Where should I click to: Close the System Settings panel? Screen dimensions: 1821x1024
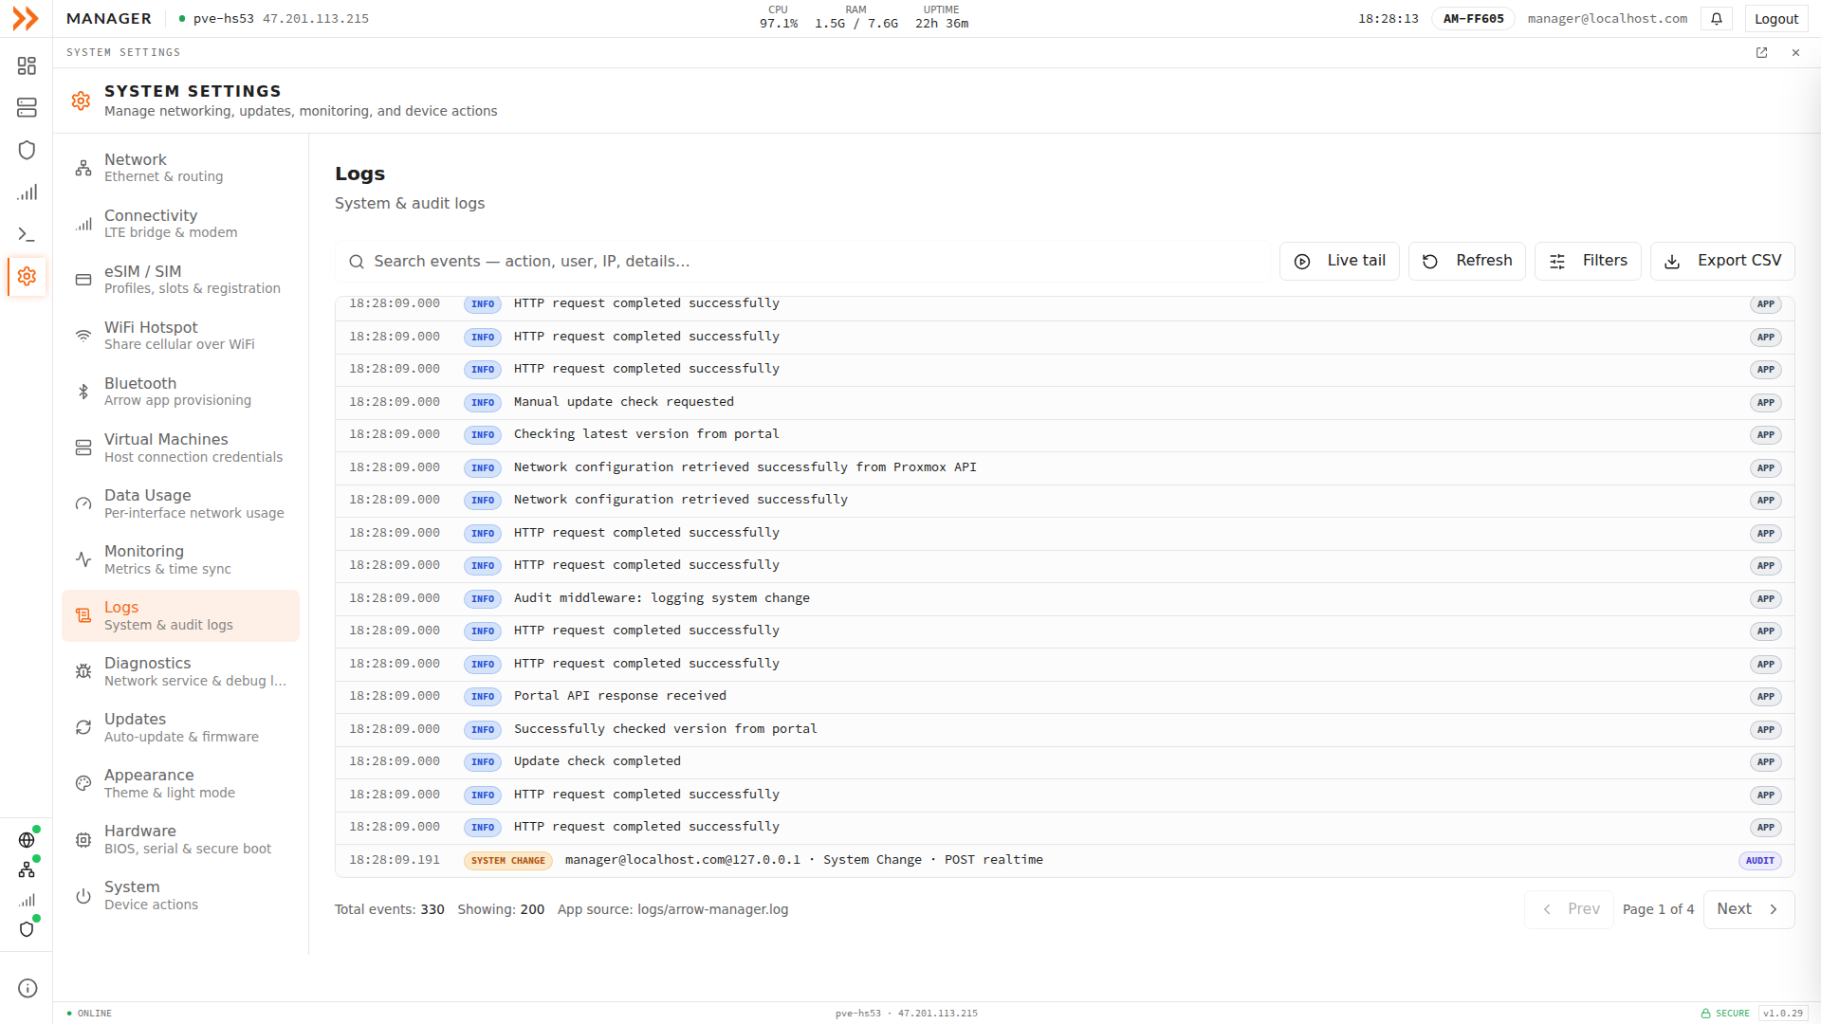(x=1795, y=53)
